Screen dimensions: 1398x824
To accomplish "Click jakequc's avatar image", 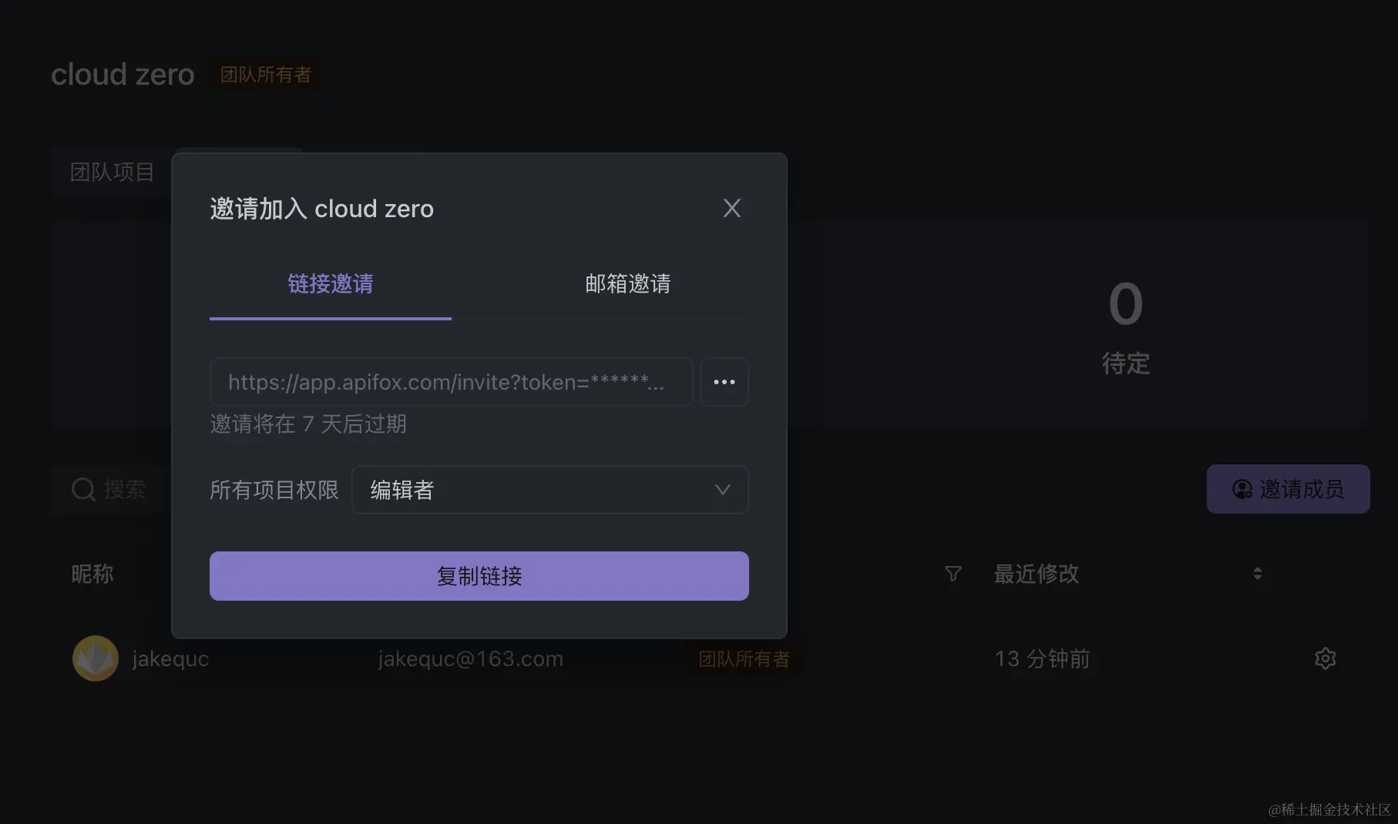I will click(95, 658).
